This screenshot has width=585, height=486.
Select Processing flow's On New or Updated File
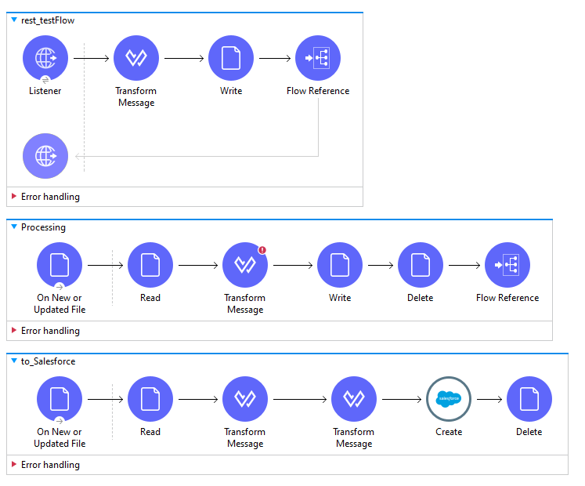60,265
